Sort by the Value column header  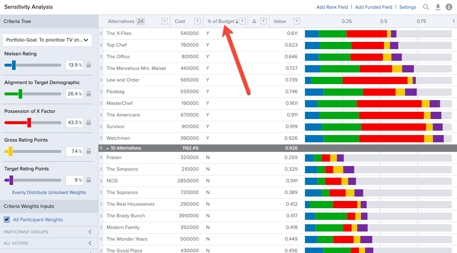(x=280, y=21)
